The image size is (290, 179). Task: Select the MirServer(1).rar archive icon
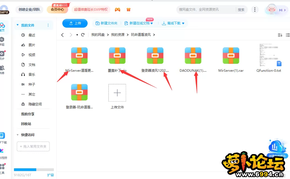coord(231,56)
